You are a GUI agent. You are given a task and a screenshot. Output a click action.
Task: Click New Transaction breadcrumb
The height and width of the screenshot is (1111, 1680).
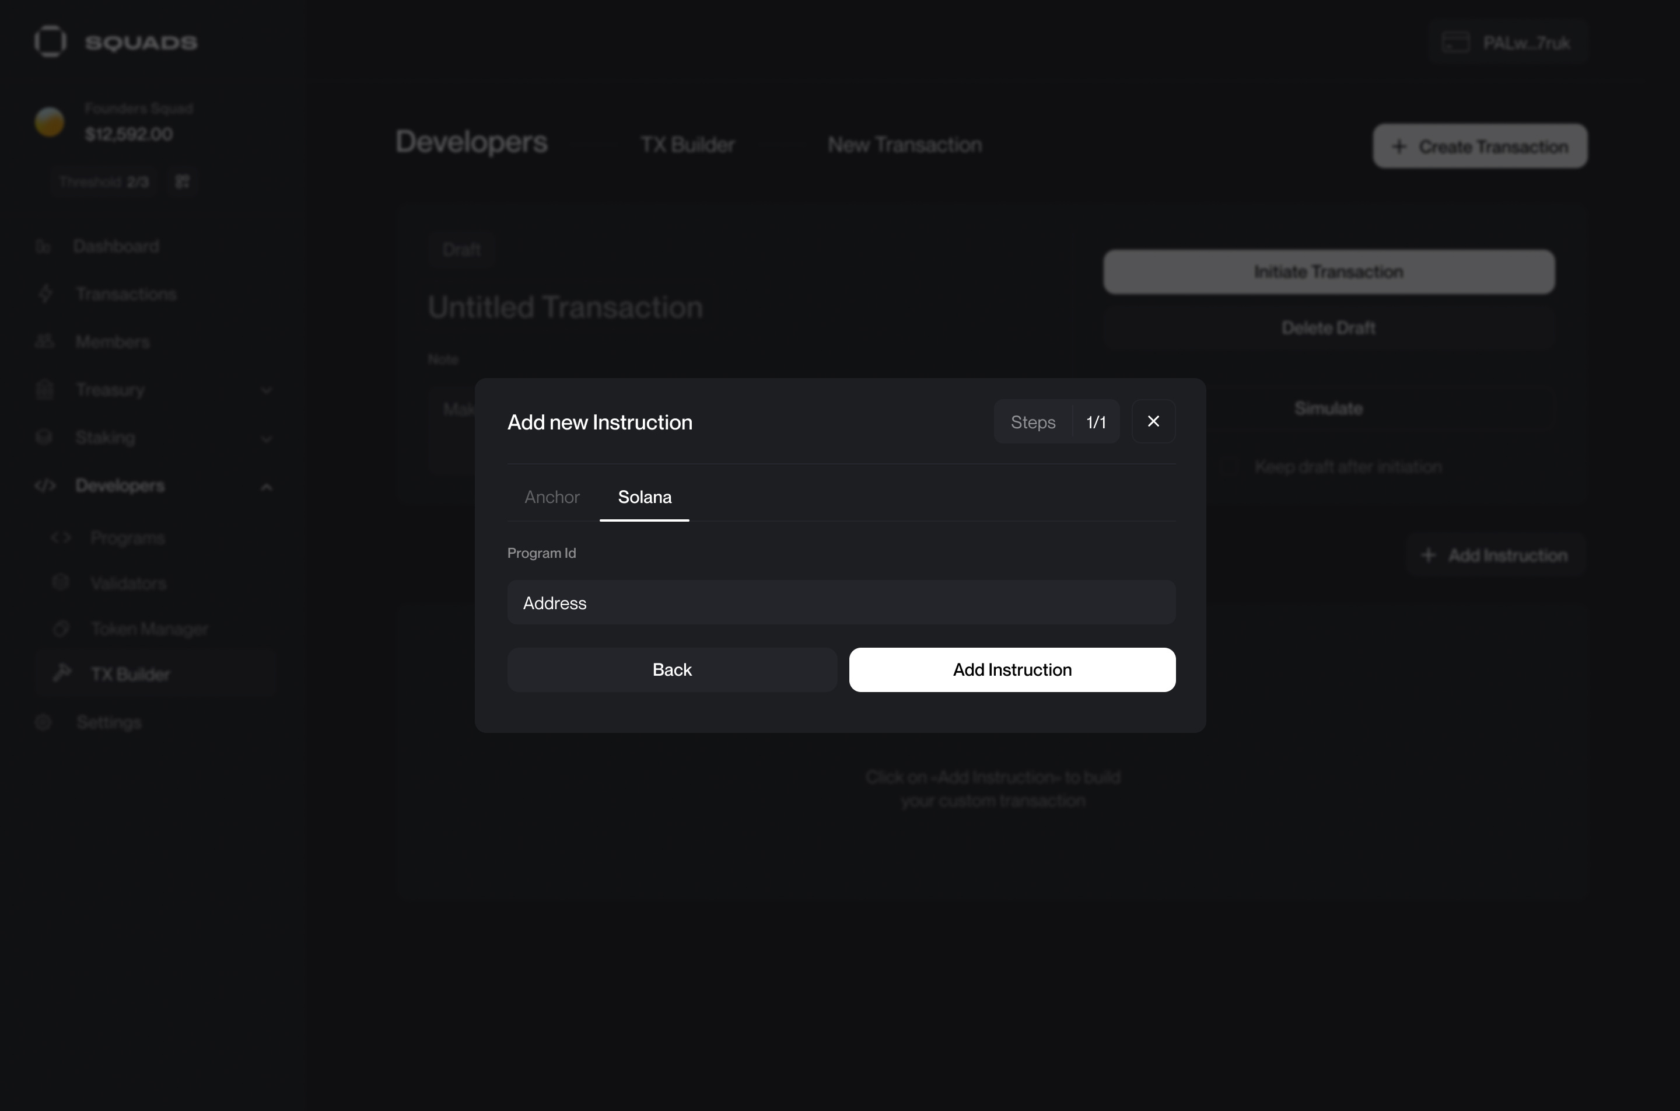tap(904, 145)
